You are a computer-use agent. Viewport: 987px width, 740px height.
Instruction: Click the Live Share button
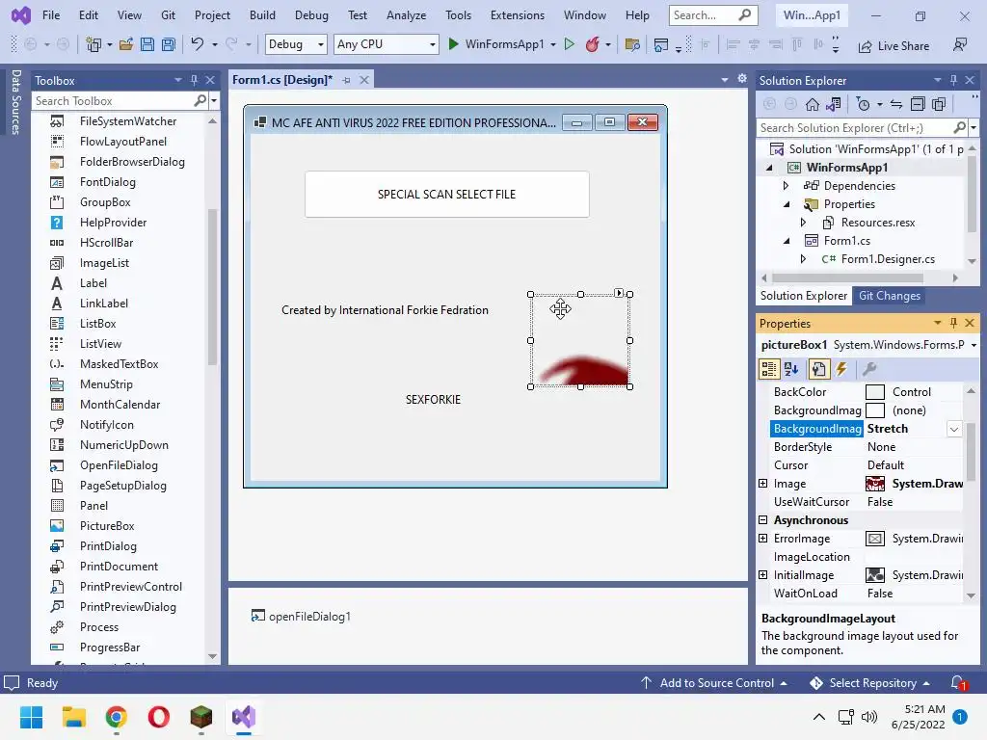point(894,46)
